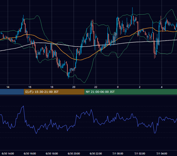The height and width of the screenshot is (156, 177).
Task: Select the NY 21:00-06:00 JST session bar
Action: 131,92
